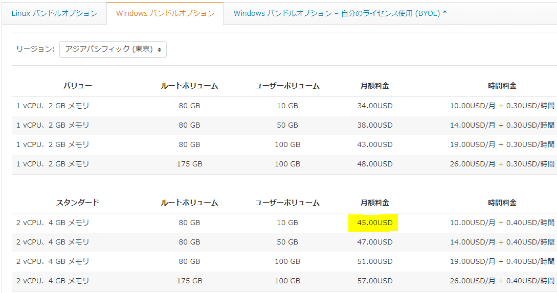Click 50 GB user volume in 47.00USD row

(x=287, y=242)
